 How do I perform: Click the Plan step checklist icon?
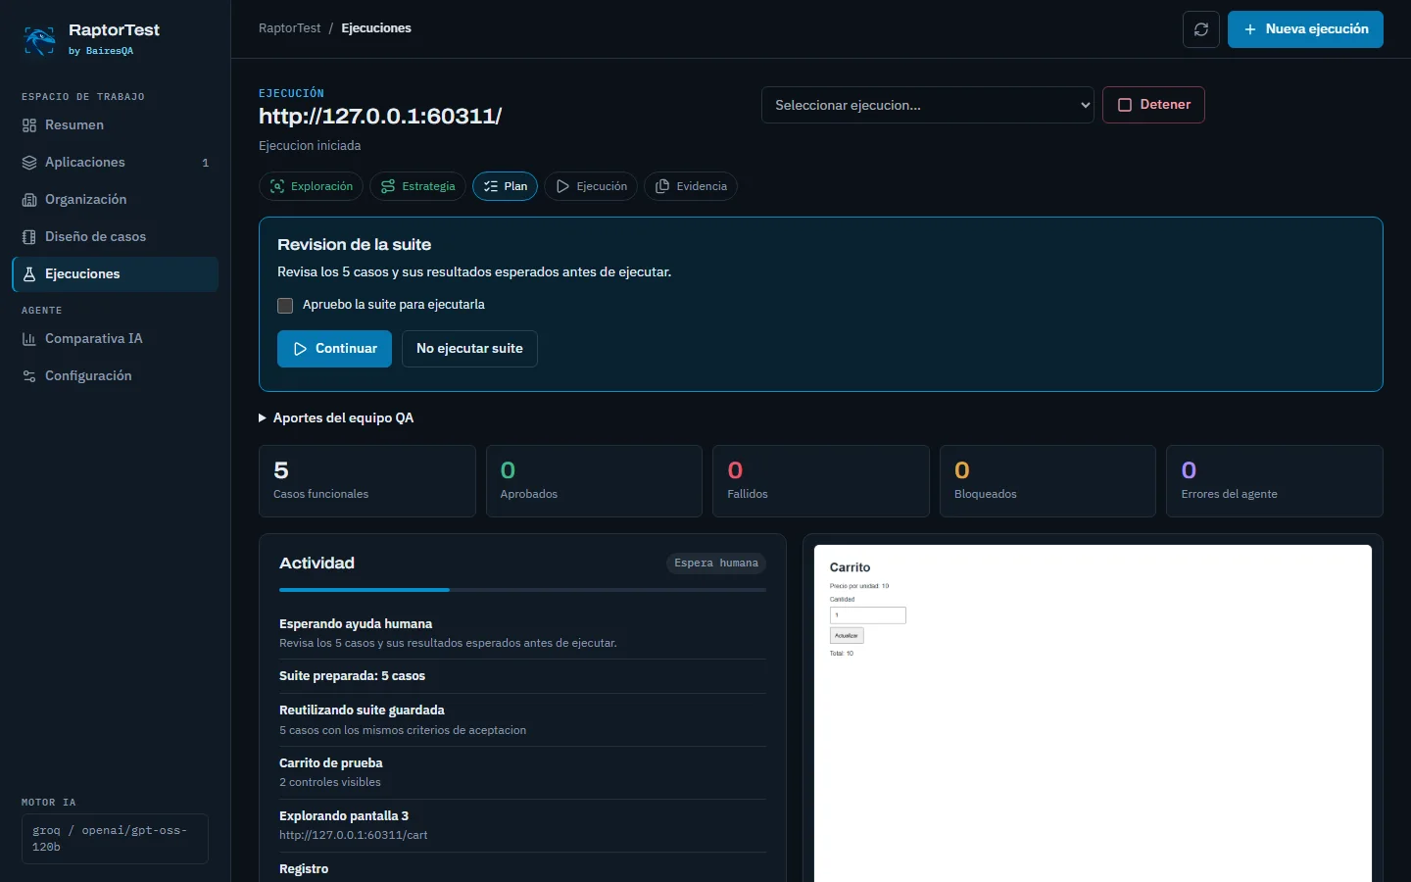(x=491, y=186)
